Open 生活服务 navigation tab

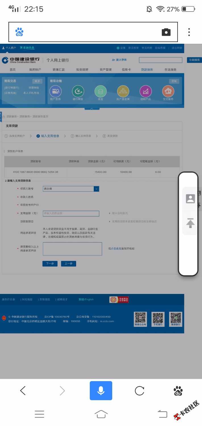pyautogui.click(x=170, y=70)
